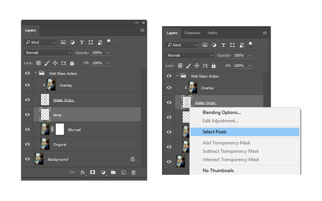Open Fill dropdown arrow in right panel
322x201 pixels.
(250, 66)
